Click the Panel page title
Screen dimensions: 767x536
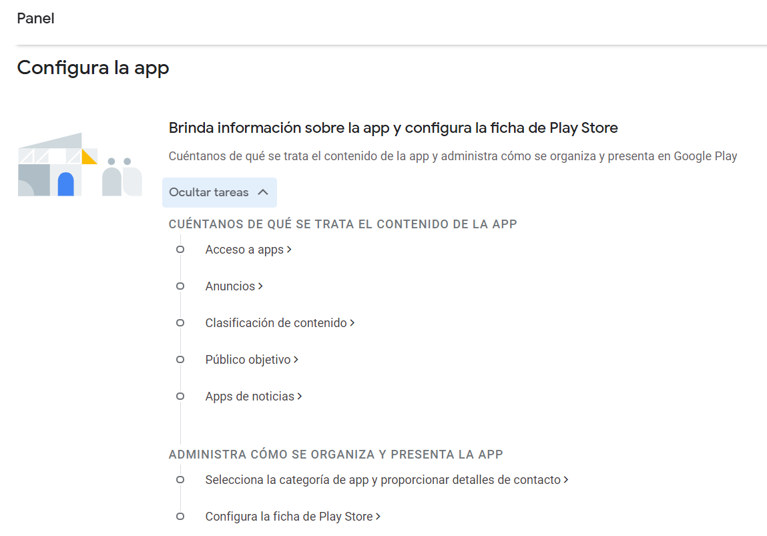[35, 19]
